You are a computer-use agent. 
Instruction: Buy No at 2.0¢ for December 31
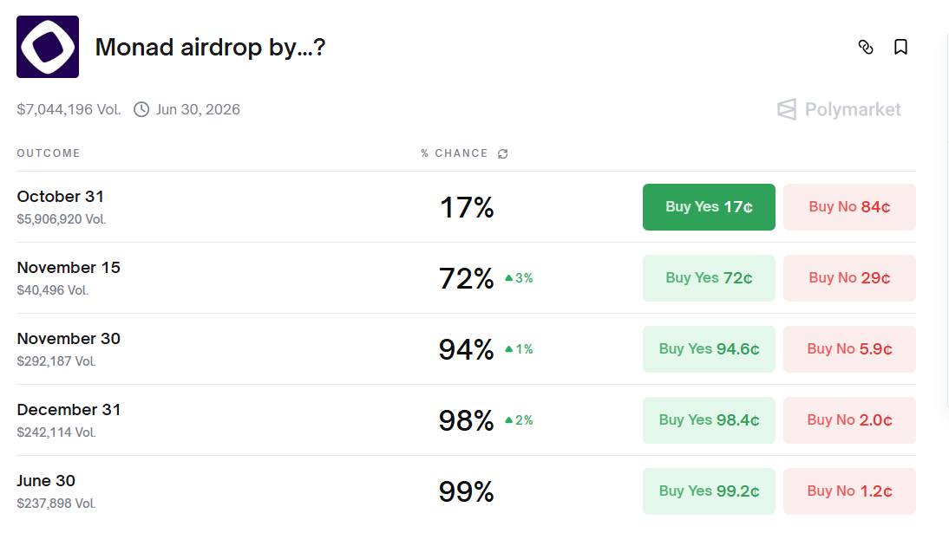(x=849, y=420)
